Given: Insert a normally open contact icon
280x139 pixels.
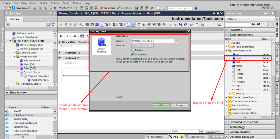Looking at the screenshot, I should pos(61,36).
